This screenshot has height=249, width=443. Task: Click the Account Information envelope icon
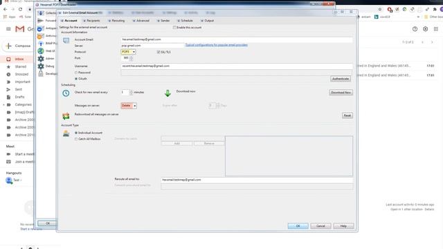click(x=66, y=41)
